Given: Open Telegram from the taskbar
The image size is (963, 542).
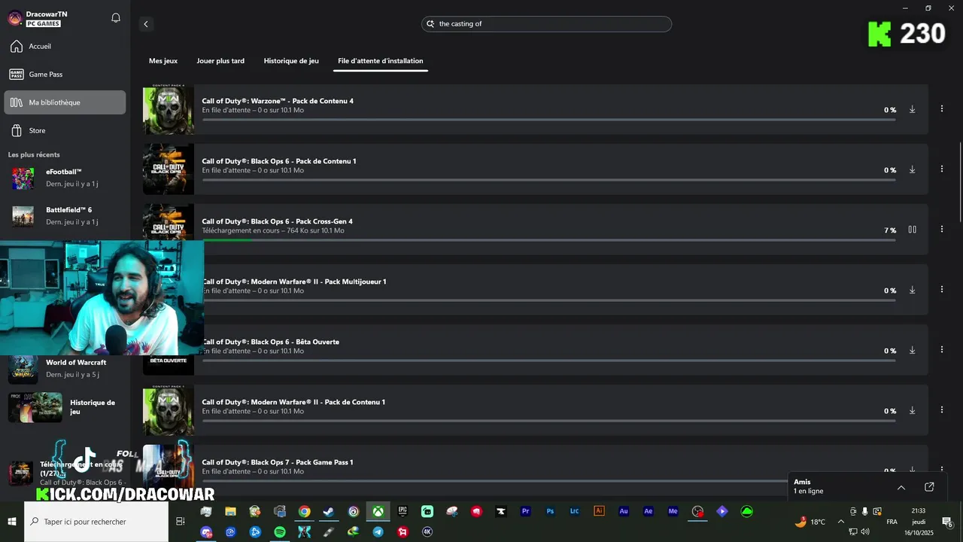Looking at the screenshot, I should point(378,531).
